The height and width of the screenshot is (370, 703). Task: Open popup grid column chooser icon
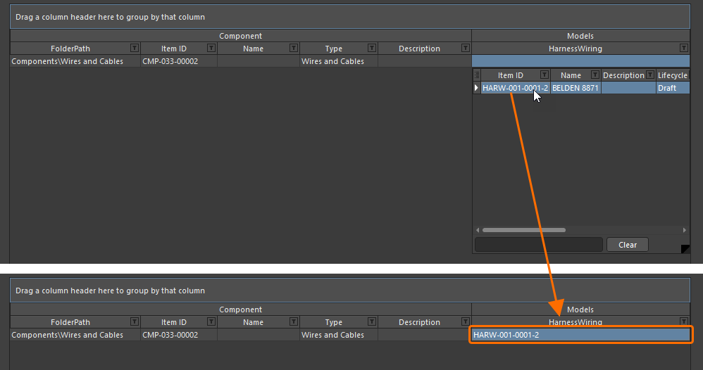(x=477, y=75)
